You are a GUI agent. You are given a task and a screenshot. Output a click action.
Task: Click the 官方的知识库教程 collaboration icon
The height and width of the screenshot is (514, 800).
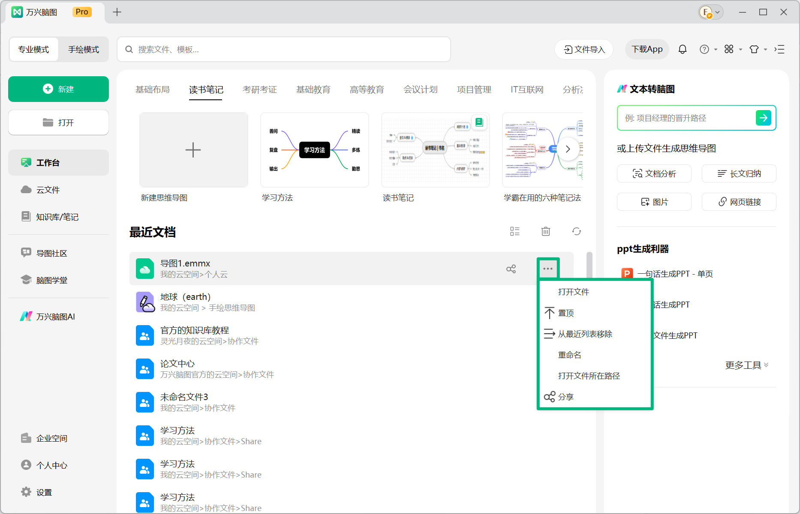click(x=145, y=335)
